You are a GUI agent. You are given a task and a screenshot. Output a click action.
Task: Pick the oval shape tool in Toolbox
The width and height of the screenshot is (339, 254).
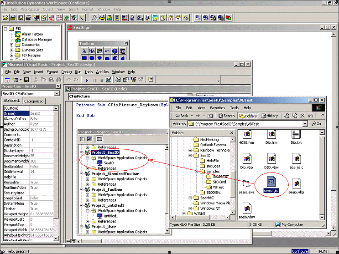(x=99, y=58)
